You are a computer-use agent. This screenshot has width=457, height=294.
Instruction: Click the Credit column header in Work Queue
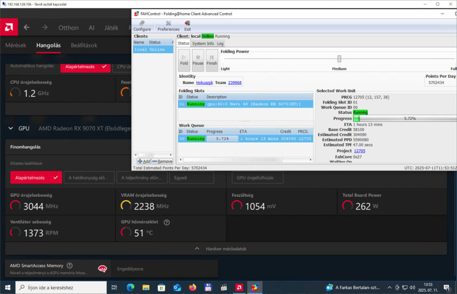pos(285,132)
